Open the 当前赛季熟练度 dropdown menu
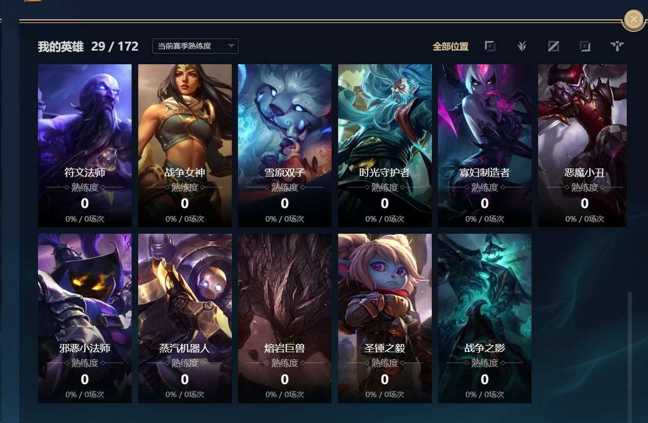Screen dimensions: 648x423 tap(195, 46)
